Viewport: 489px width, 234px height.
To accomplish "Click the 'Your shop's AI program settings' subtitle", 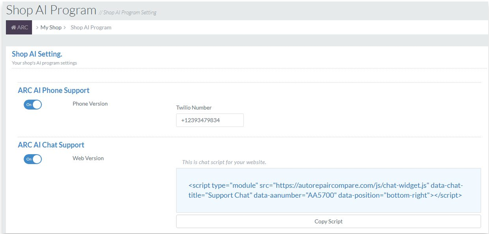I will click(x=44, y=63).
